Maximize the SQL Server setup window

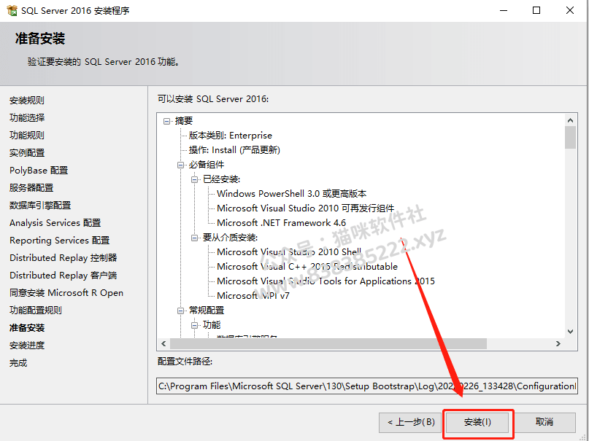tap(536, 10)
